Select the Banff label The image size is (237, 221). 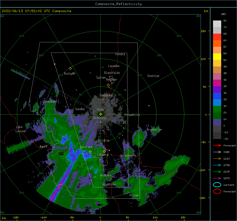43,147
